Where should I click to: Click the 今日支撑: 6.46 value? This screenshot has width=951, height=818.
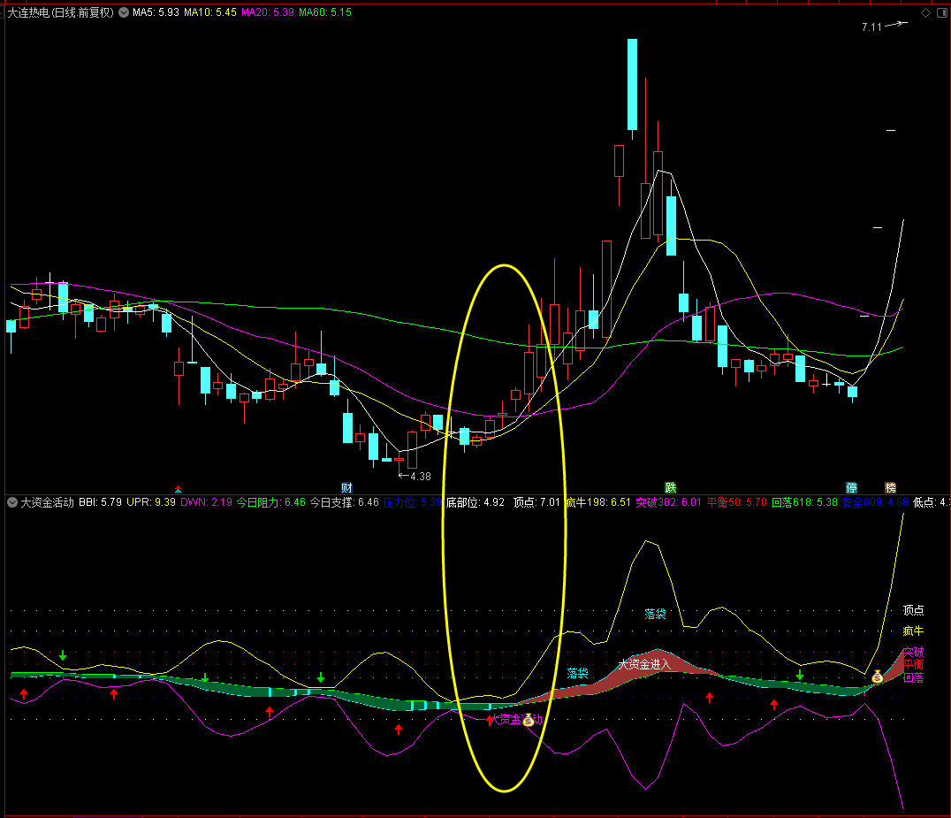click(345, 502)
